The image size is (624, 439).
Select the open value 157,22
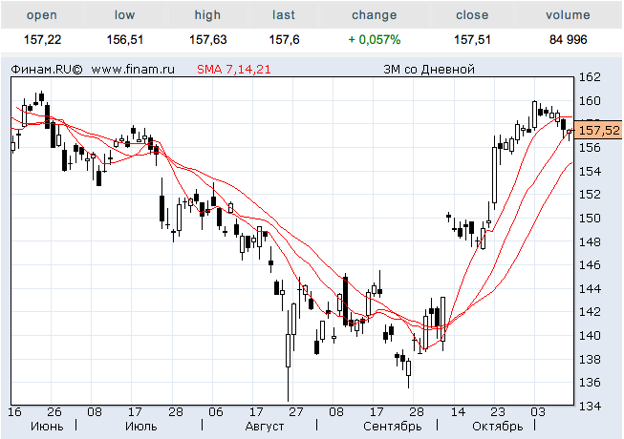pos(42,40)
